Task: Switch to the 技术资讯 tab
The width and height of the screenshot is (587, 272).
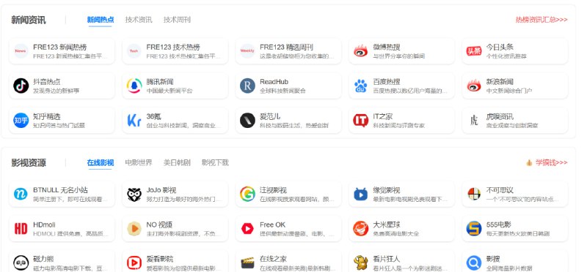Action: click(x=139, y=20)
